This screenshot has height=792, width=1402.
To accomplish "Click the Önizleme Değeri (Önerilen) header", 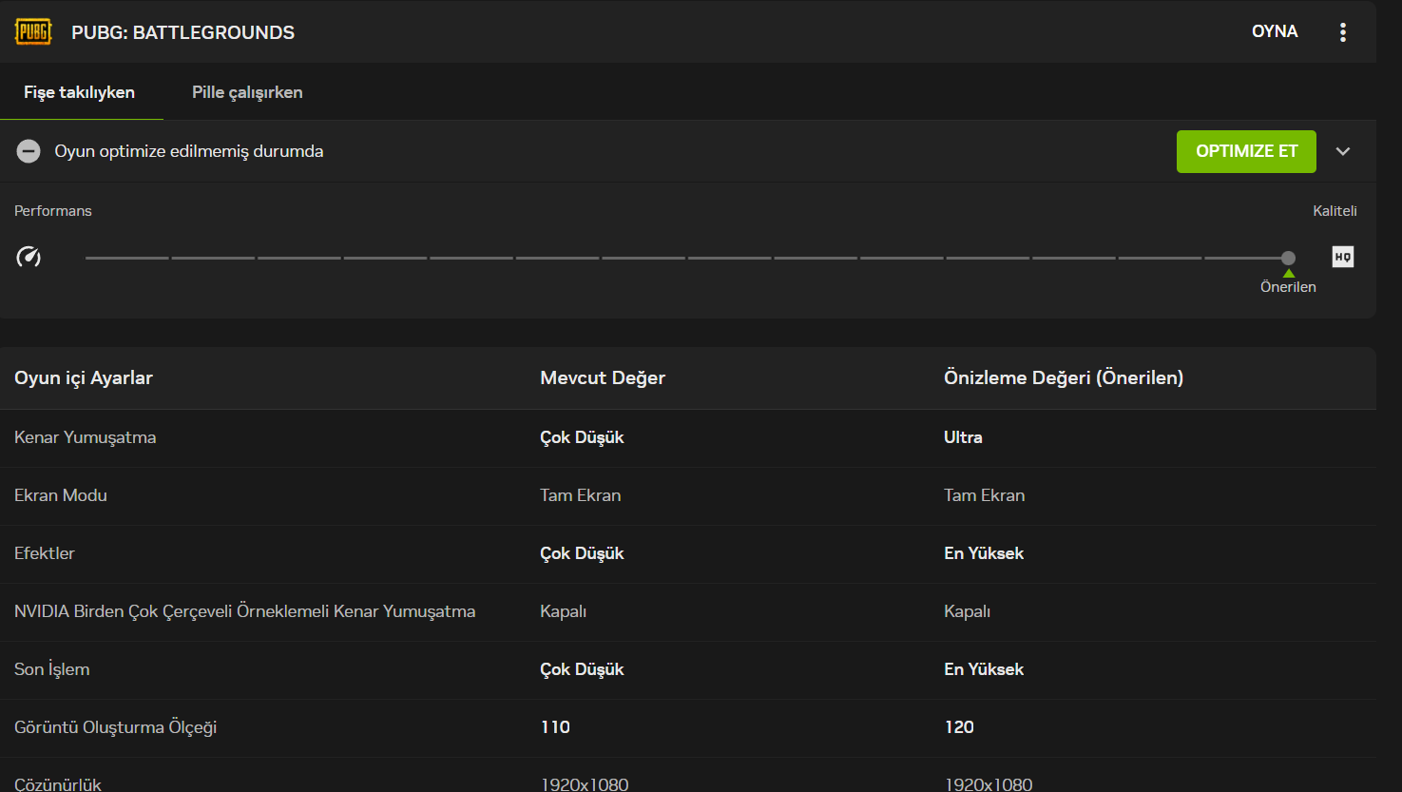I will pos(1064,377).
